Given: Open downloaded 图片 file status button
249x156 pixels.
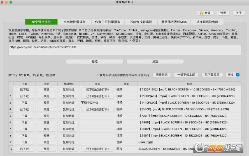Looking at the screenshot, I should pyautogui.click(x=97, y=149).
